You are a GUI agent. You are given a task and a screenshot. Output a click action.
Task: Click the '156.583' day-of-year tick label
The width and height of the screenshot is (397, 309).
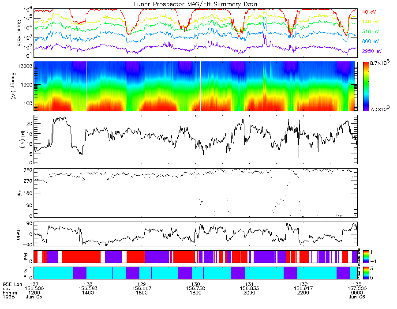[x=88, y=289]
